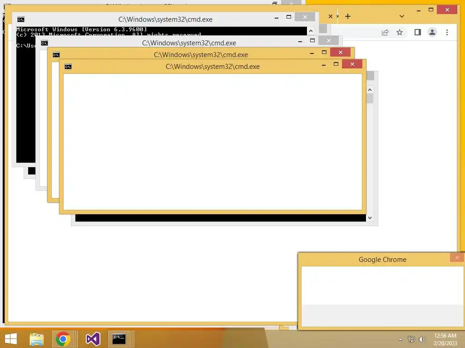Click the Share this page icon in Chrome
This screenshot has height=348, width=465.
pyautogui.click(x=385, y=32)
